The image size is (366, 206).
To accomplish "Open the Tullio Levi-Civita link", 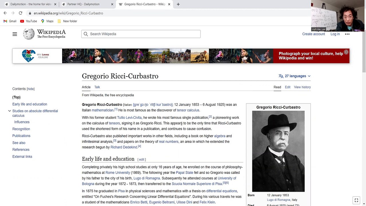I will (129, 118).
